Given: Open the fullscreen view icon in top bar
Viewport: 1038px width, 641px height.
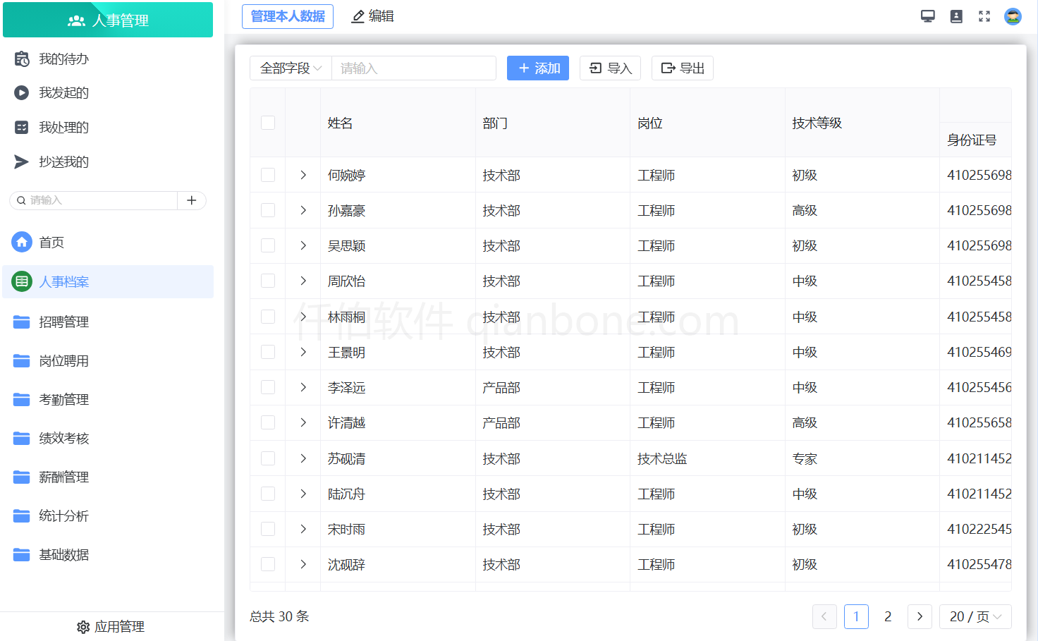Looking at the screenshot, I should click(x=984, y=16).
